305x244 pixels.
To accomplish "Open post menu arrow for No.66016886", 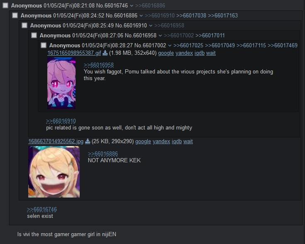I will [141, 16].
